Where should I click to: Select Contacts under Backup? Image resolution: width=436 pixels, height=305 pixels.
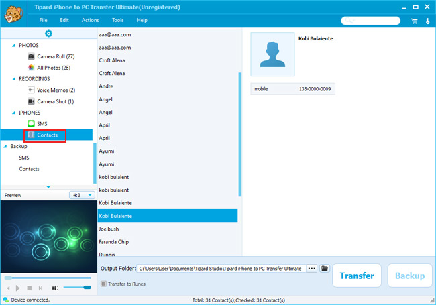click(x=29, y=169)
